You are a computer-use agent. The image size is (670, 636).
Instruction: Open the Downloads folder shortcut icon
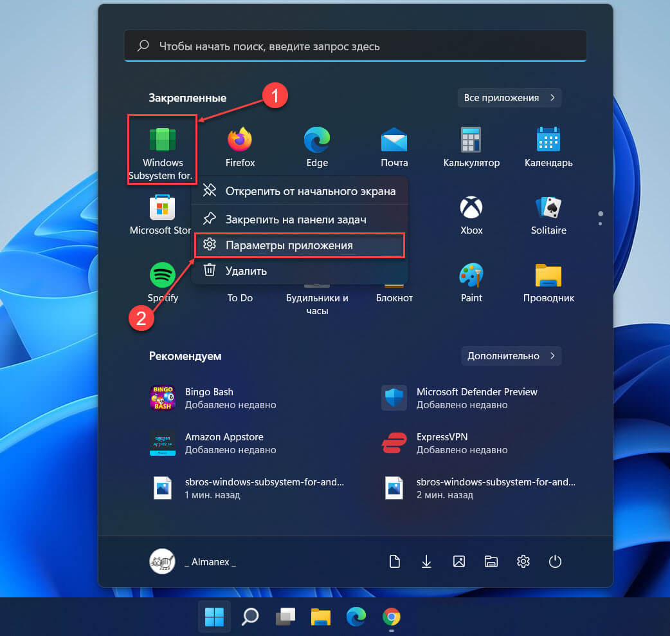(426, 561)
